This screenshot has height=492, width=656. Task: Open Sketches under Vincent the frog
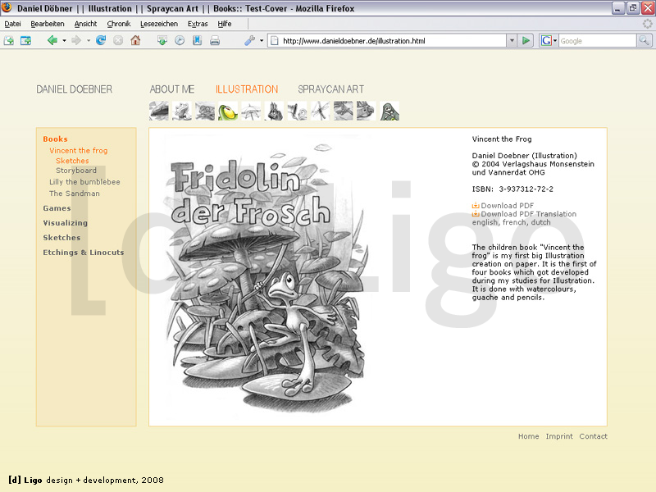[72, 161]
